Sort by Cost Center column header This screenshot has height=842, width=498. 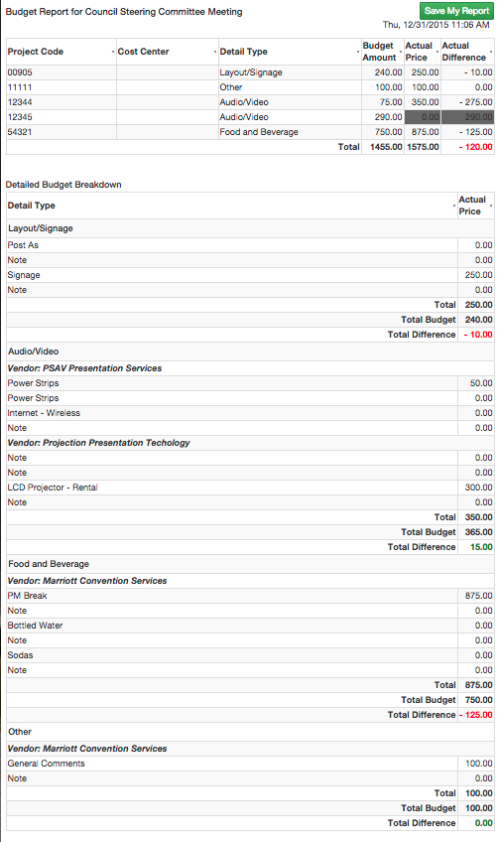(168, 52)
